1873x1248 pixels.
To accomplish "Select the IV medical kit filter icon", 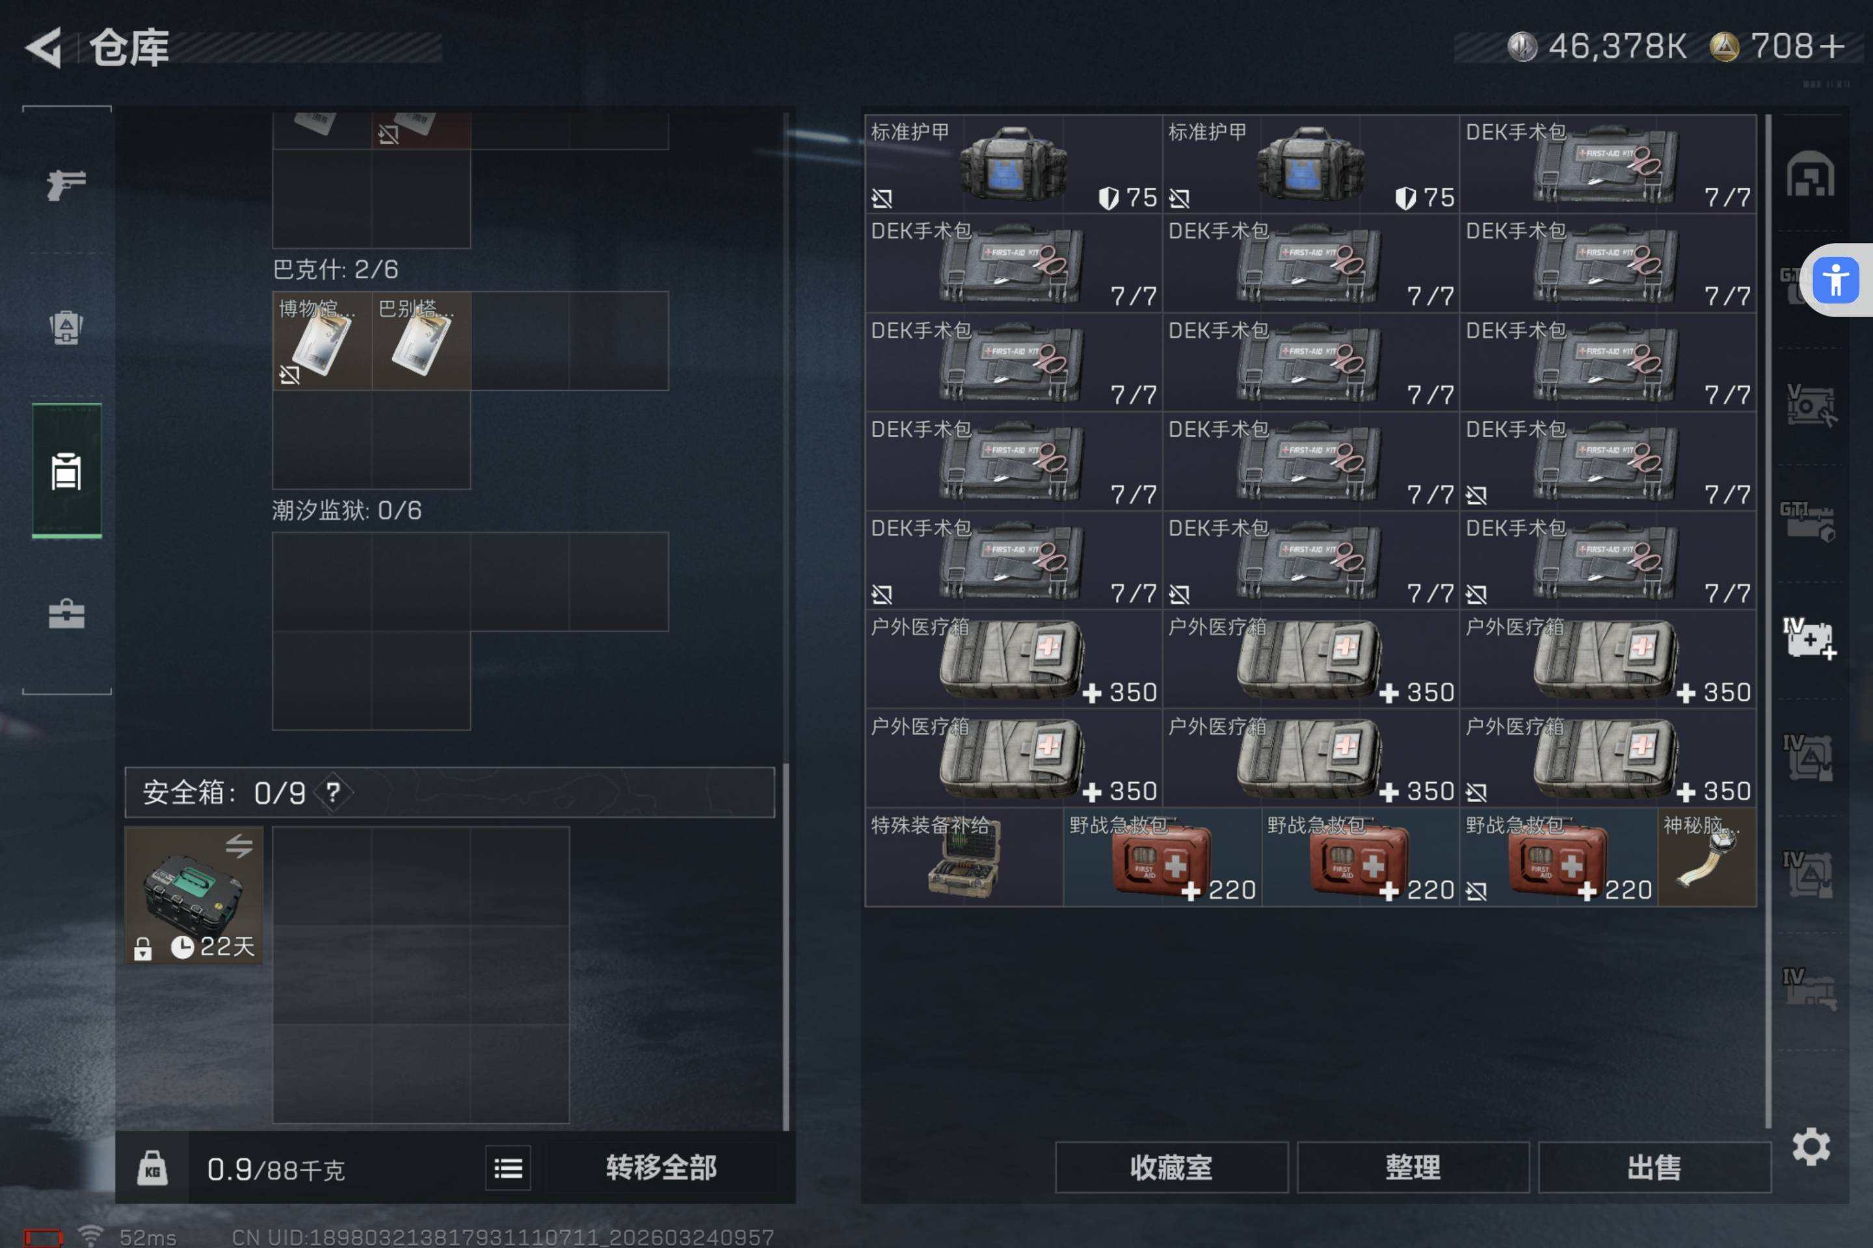I will click(1809, 638).
